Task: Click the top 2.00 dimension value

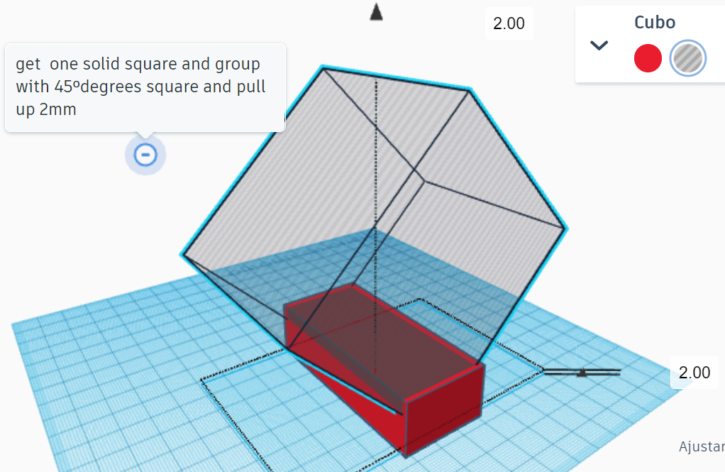Action: tap(509, 23)
